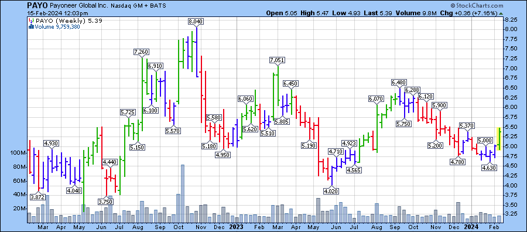Click the 5.900 price label
Screen dimensions: 527x232
[440, 105]
